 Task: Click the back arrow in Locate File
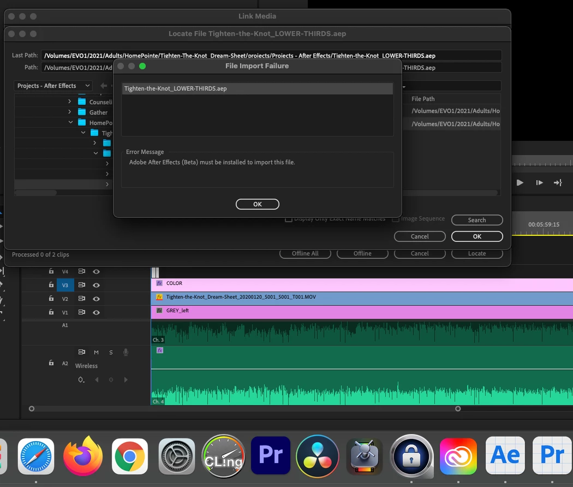[x=104, y=86]
